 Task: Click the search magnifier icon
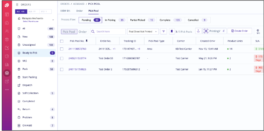(93, 31)
